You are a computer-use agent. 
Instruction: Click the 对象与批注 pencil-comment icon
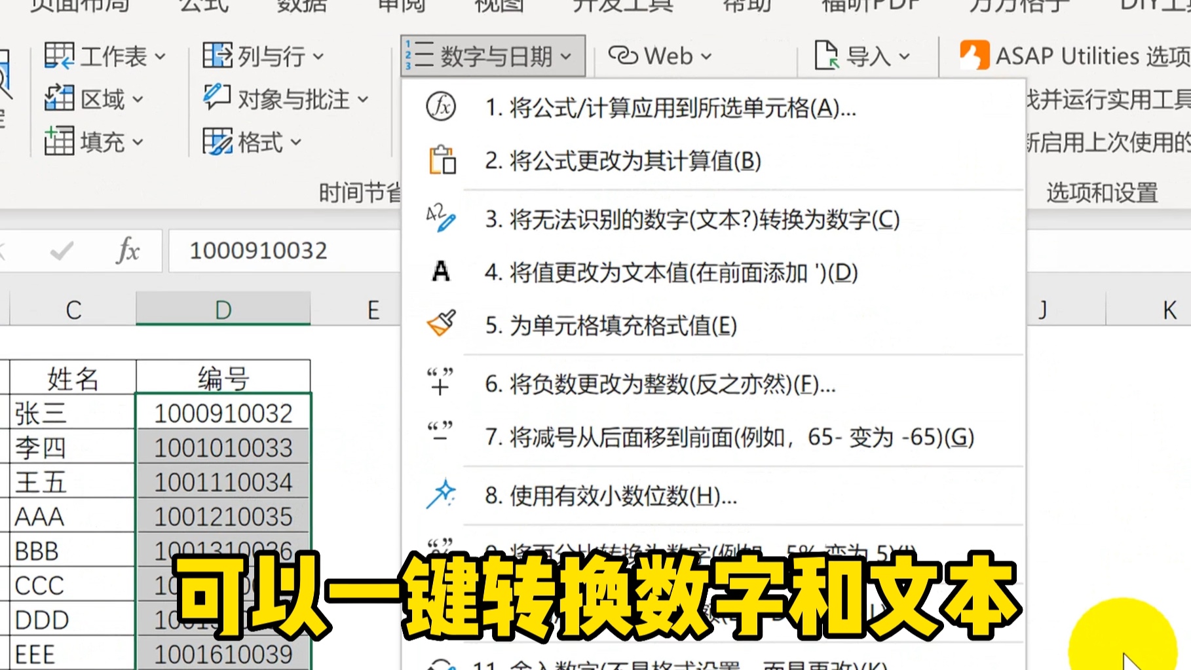[x=215, y=98]
